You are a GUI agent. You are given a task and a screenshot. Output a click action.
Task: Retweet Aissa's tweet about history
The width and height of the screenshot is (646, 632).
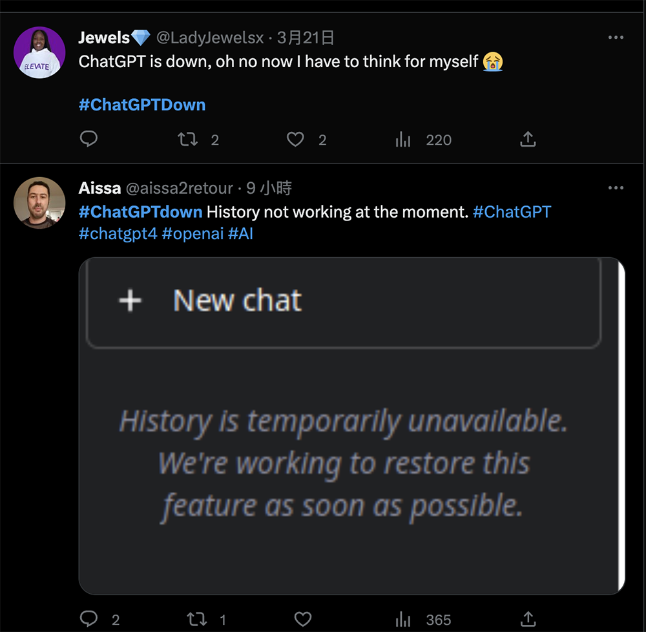pyautogui.click(x=196, y=620)
